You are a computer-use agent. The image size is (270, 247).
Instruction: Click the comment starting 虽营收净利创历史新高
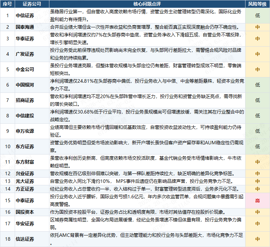(x=147, y=162)
